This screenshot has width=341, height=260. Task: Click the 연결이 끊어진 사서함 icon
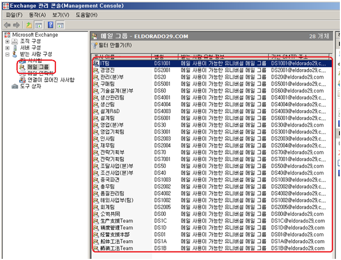click(23, 80)
